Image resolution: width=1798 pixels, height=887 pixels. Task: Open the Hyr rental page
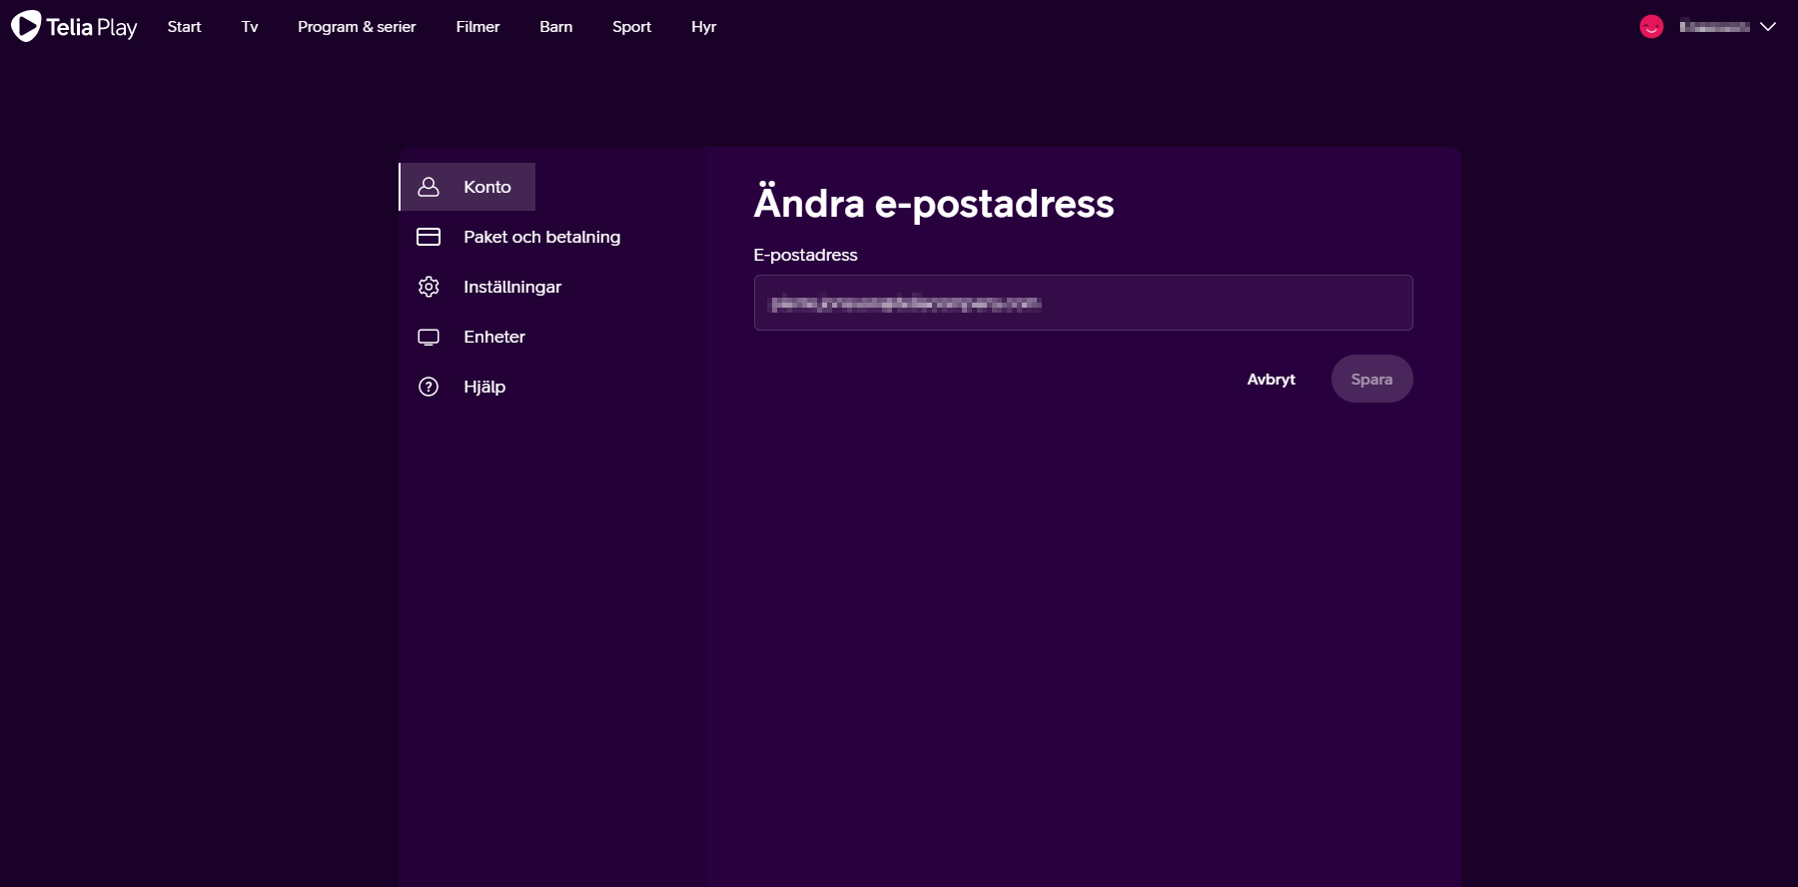pyautogui.click(x=703, y=27)
